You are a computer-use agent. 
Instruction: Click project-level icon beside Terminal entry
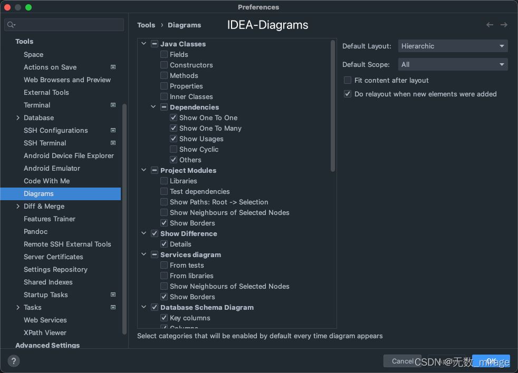(x=113, y=105)
